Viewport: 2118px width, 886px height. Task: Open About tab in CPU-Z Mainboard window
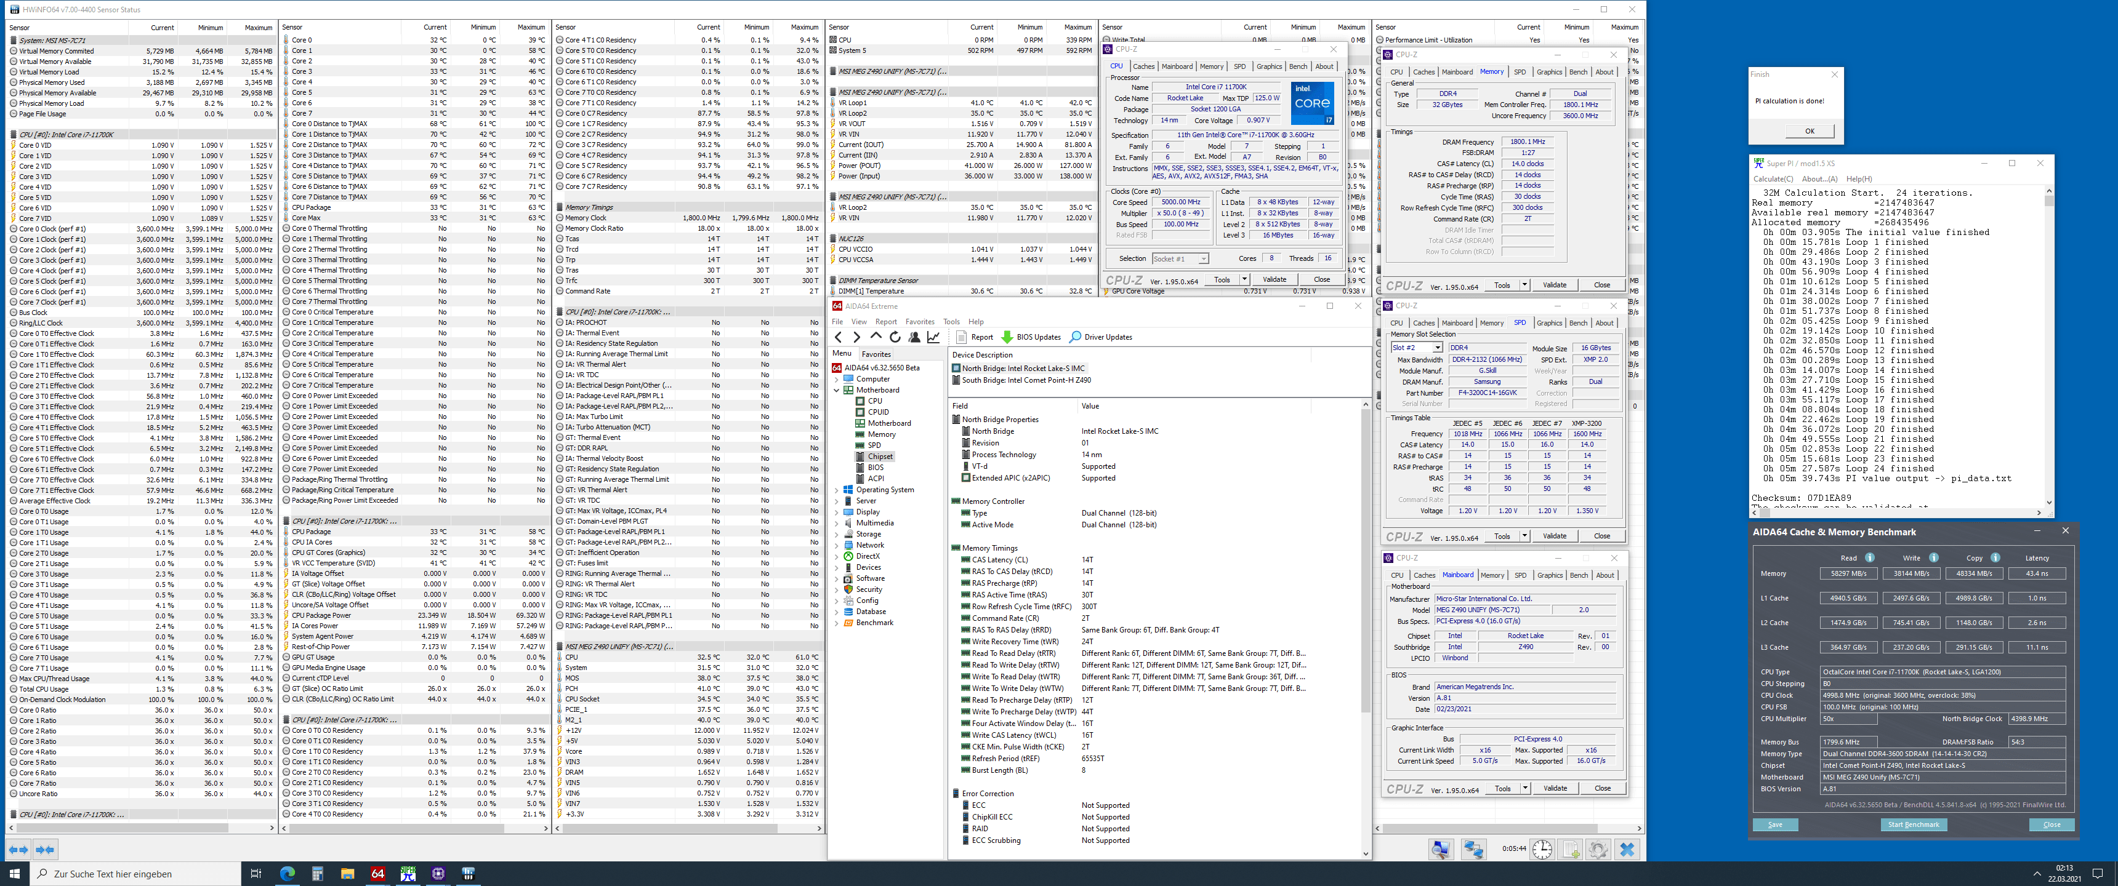(x=1605, y=575)
